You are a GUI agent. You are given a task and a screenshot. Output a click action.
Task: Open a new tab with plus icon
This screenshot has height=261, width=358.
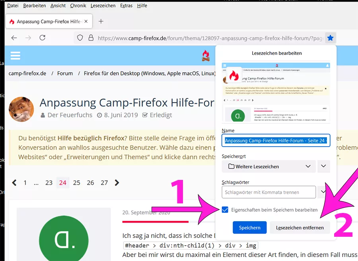click(x=101, y=21)
